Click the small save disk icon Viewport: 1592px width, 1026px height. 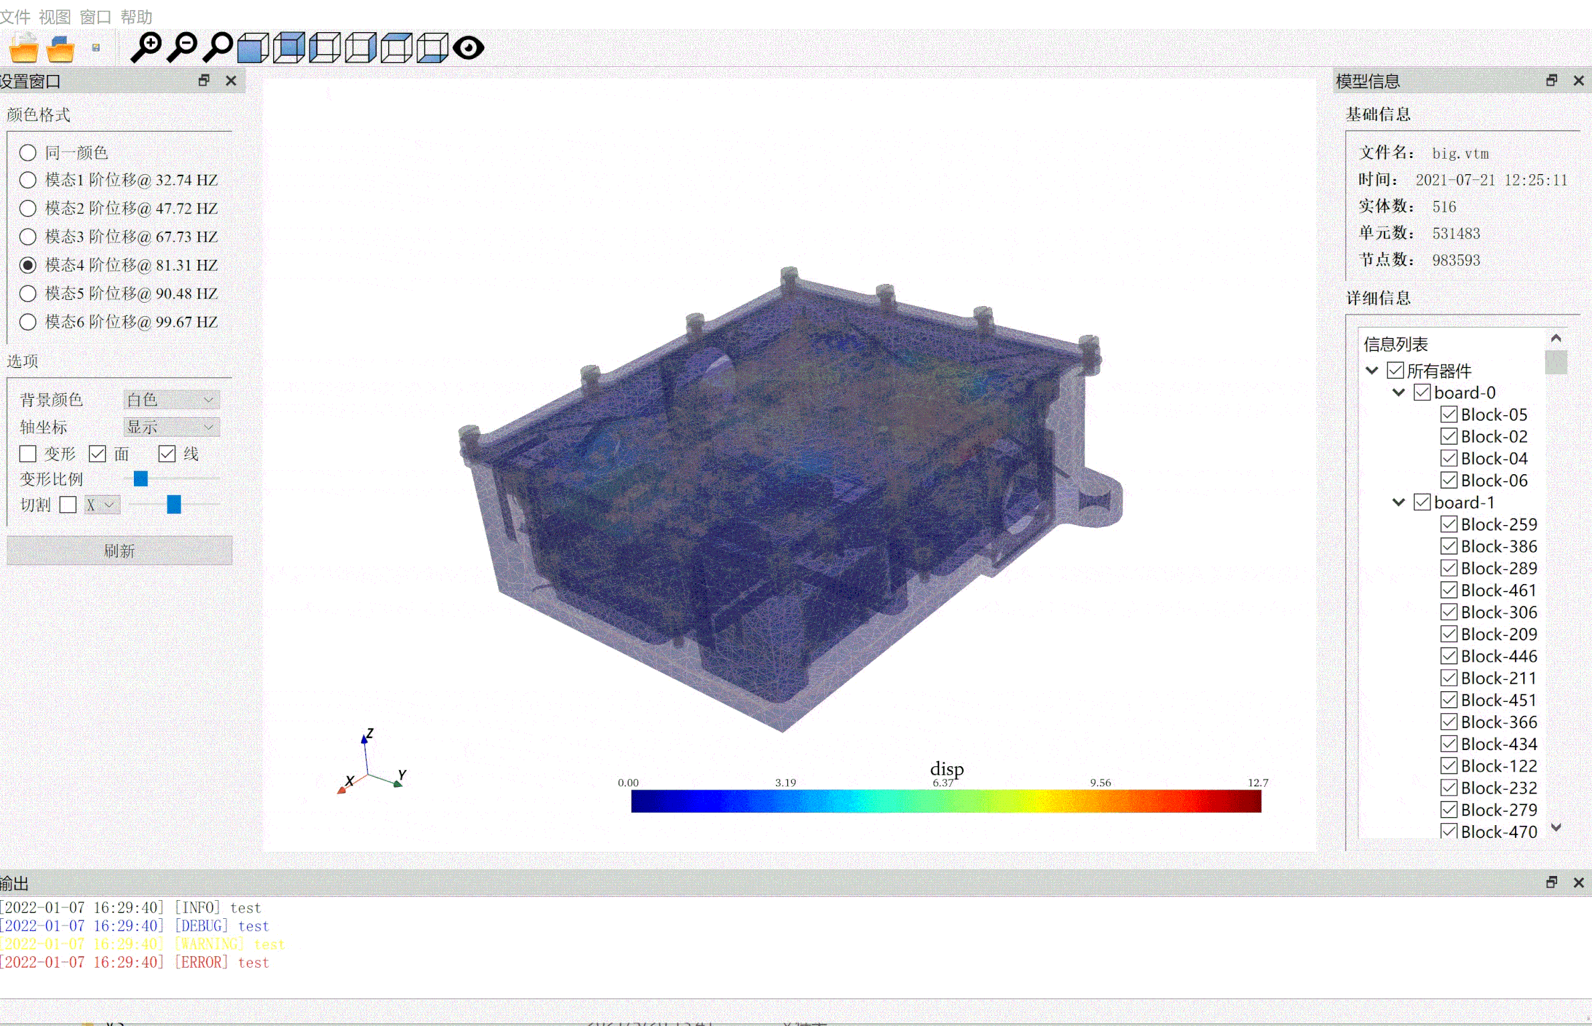pos(96,48)
